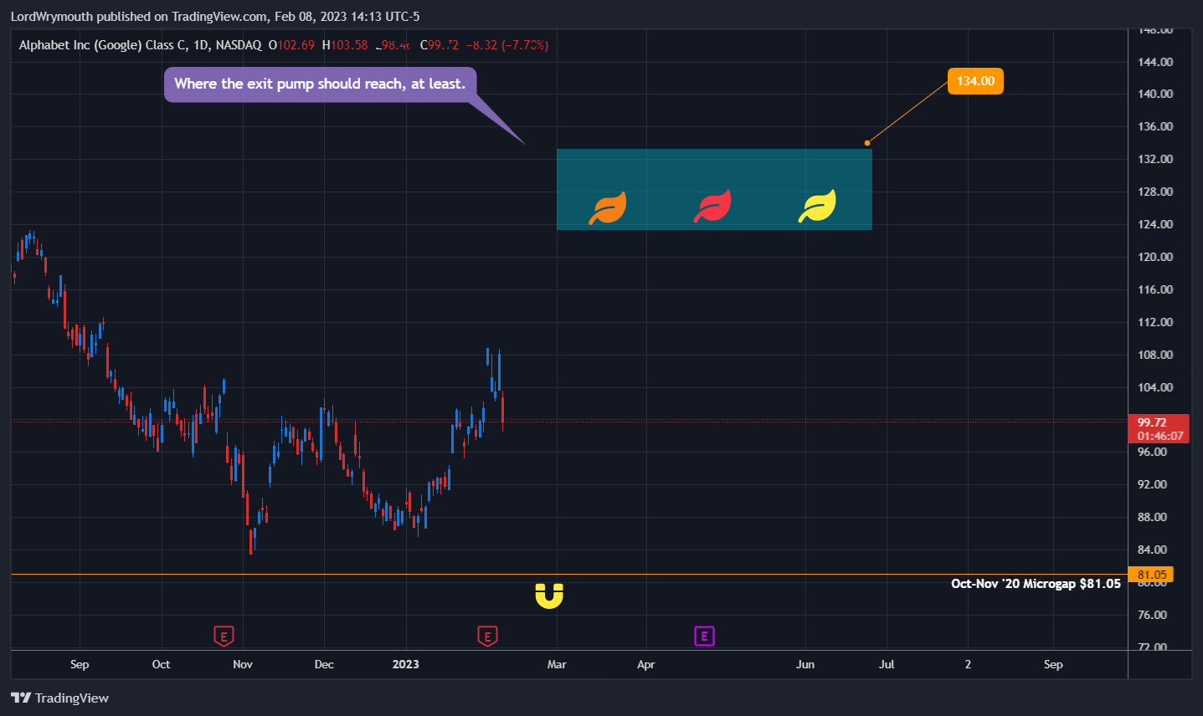Click the −8.32 (−7.70%) change value
Screen dimensions: 1203x716
click(507, 45)
